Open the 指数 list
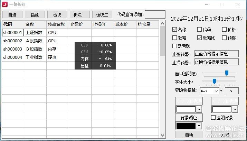This screenshot has height=141, width=247. point(35,14)
